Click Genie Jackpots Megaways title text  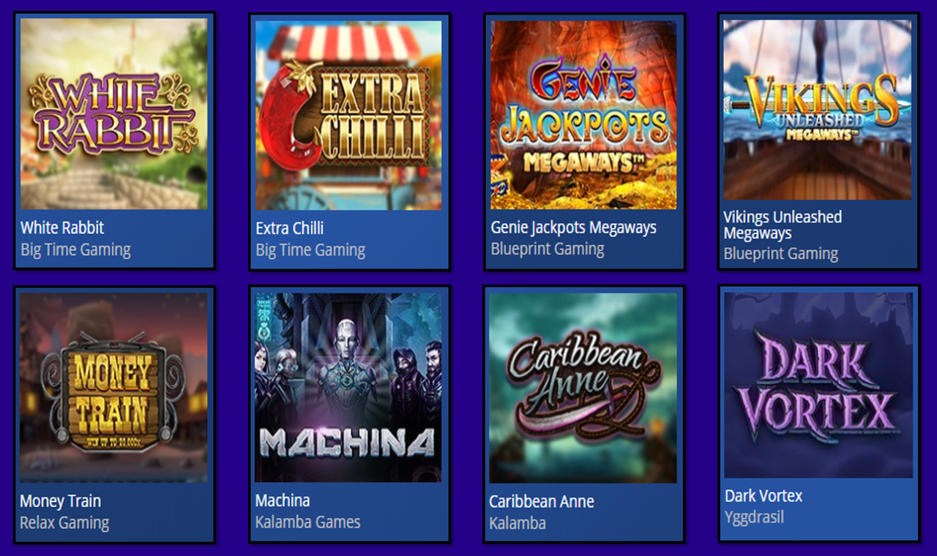click(x=574, y=228)
